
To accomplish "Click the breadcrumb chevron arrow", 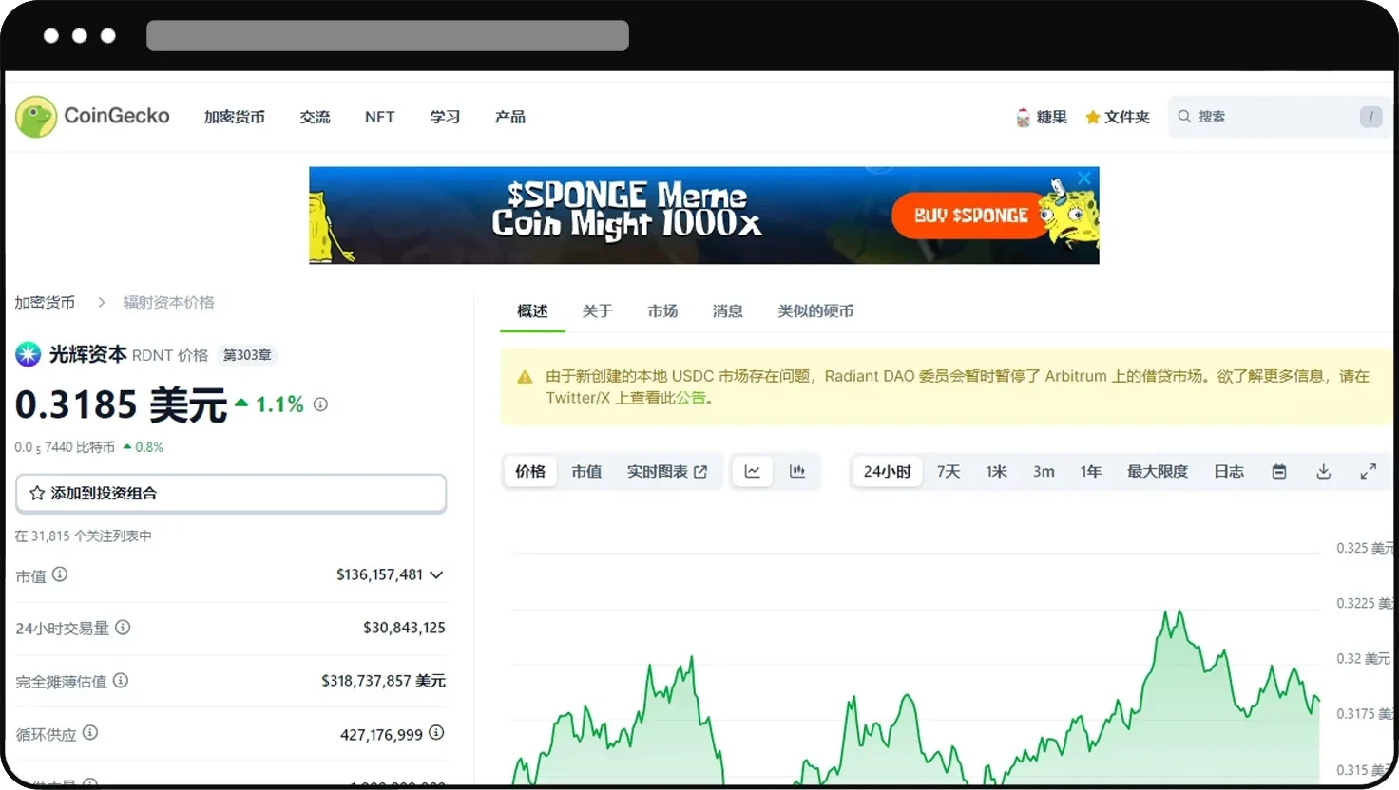I will click(x=101, y=302).
